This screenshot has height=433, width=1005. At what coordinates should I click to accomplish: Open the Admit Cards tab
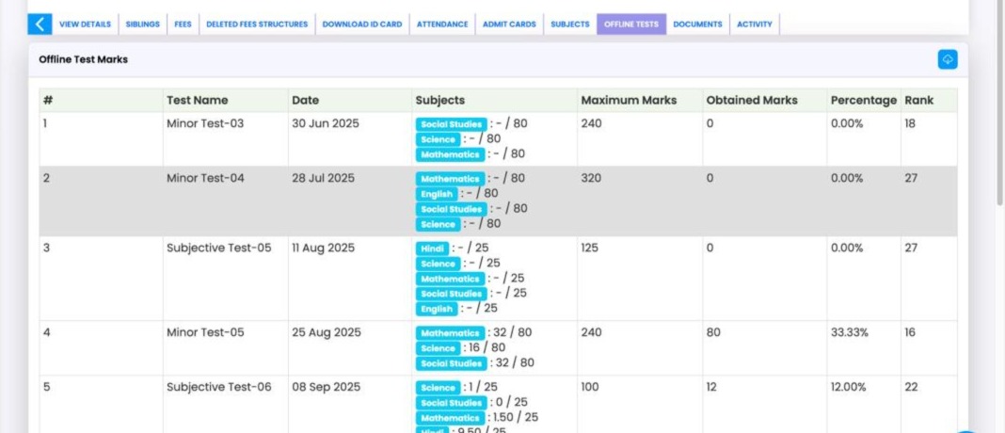pos(509,24)
